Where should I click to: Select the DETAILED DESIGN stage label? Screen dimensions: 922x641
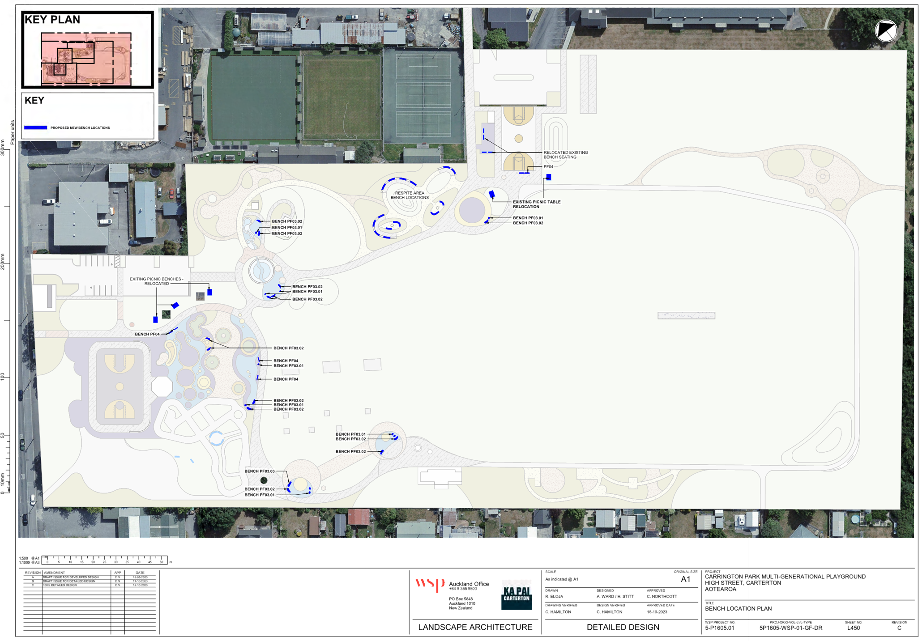click(623, 627)
